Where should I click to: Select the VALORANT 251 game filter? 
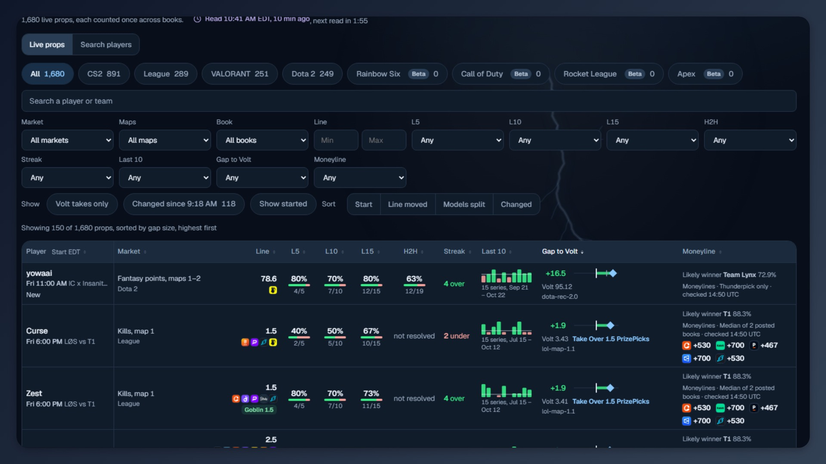coord(240,74)
